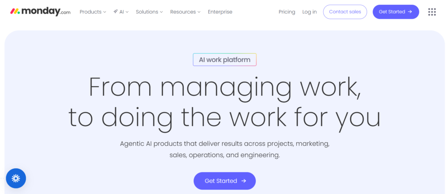The image size is (448, 194).
Task: Click the arrow in the header Get Started button
Action: 410,12
